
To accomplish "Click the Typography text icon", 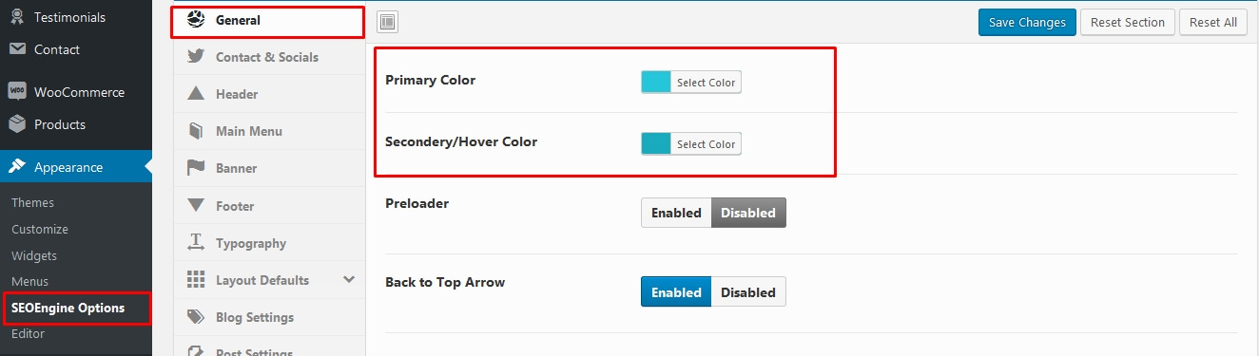I will coord(196,243).
